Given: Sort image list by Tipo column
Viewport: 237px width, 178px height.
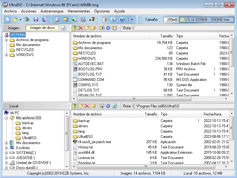Looking at the screenshot, I should (x=193, y=36).
